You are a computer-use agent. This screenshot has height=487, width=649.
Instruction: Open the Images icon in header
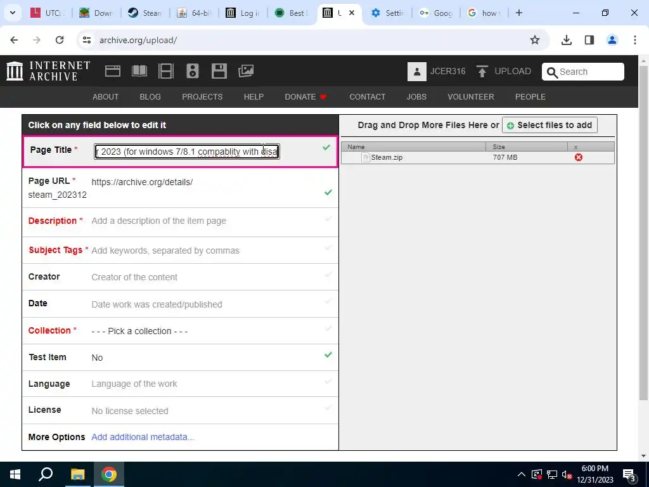[x=246, y=71]
